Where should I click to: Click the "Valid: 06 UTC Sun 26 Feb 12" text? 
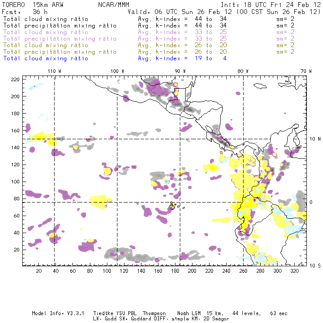(x=180, y=12)
